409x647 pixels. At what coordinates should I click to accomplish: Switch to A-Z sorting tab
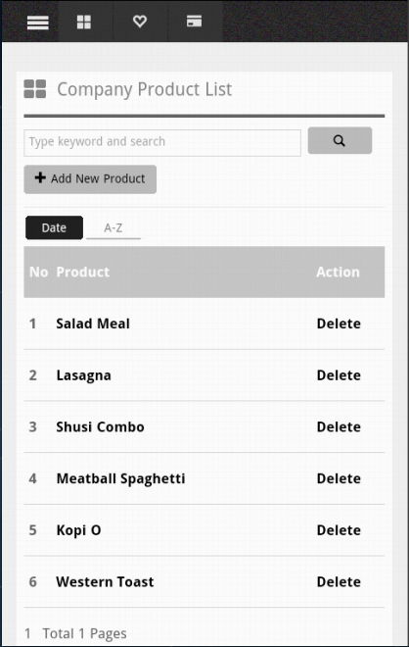tap(114, 227)
